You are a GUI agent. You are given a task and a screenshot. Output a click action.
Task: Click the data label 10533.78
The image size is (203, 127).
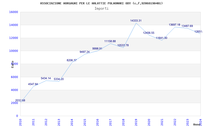point(123,45)
